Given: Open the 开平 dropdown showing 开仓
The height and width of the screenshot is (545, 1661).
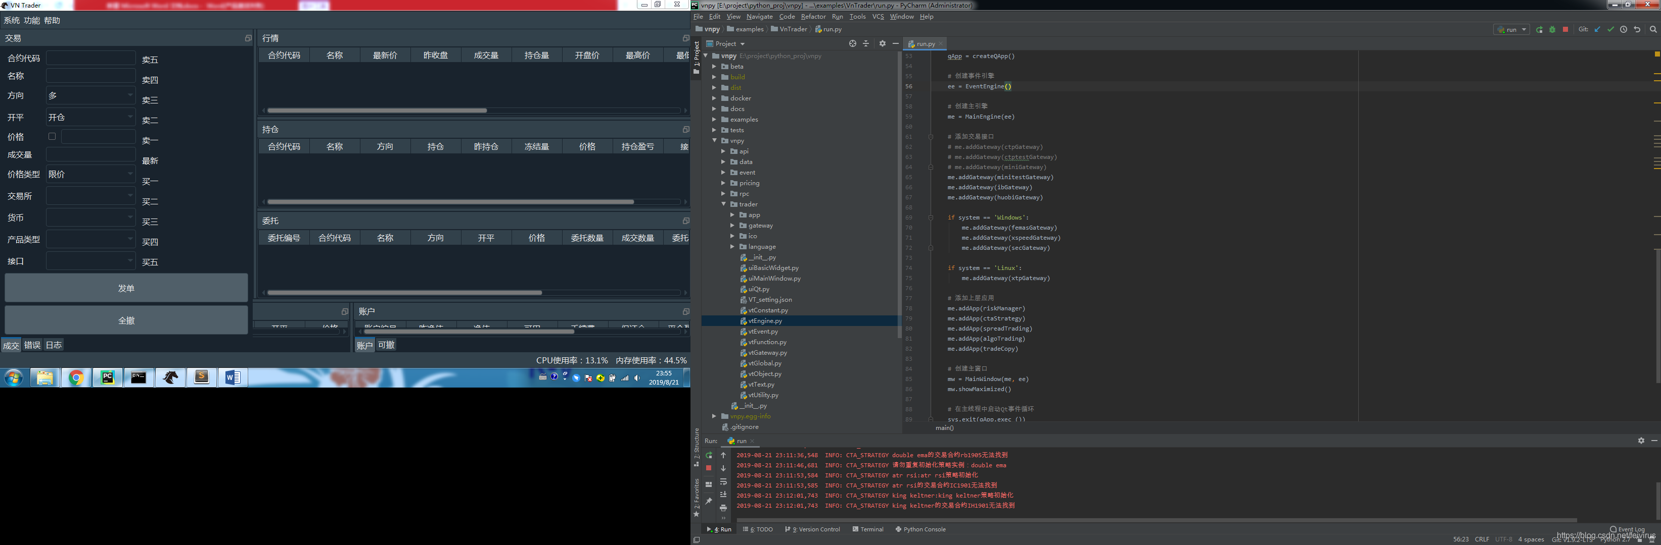Looking at the screenshot, I should (91, 117).
